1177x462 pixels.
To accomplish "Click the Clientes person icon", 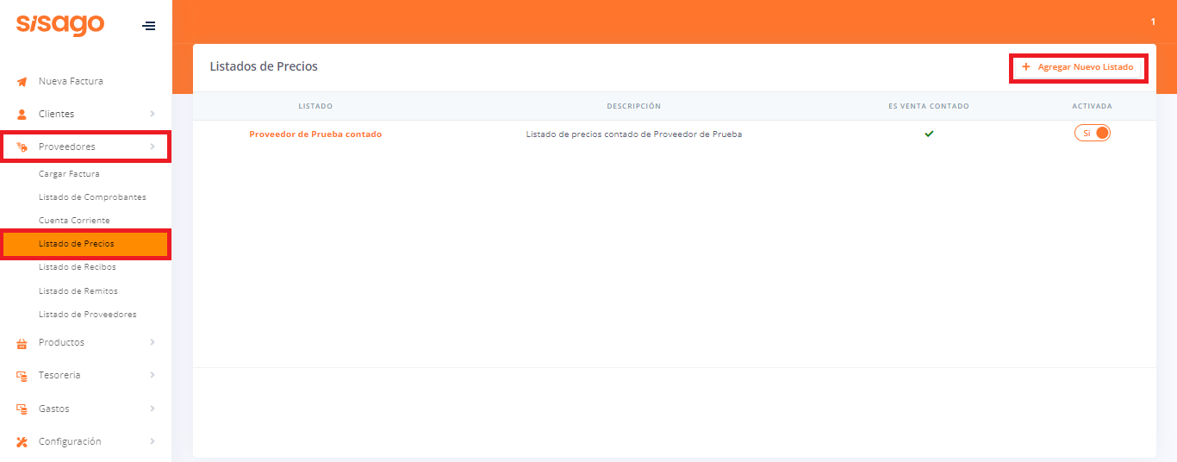I will [x=22, y=114].
